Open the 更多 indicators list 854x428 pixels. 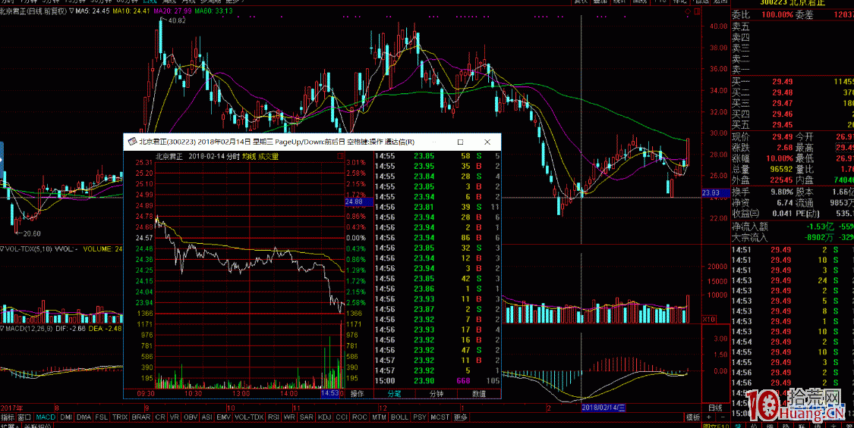[x=460, y=417]
